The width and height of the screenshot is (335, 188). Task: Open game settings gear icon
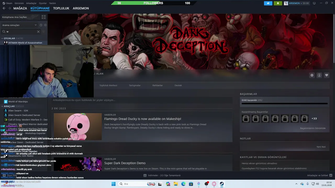[x=312, y=75]
